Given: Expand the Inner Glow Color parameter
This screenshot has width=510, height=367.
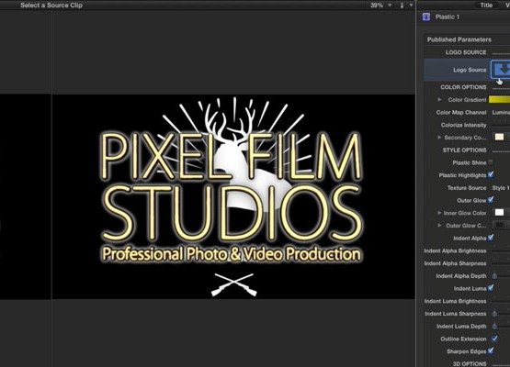Looking at the screenshot, I should [439, 213].
